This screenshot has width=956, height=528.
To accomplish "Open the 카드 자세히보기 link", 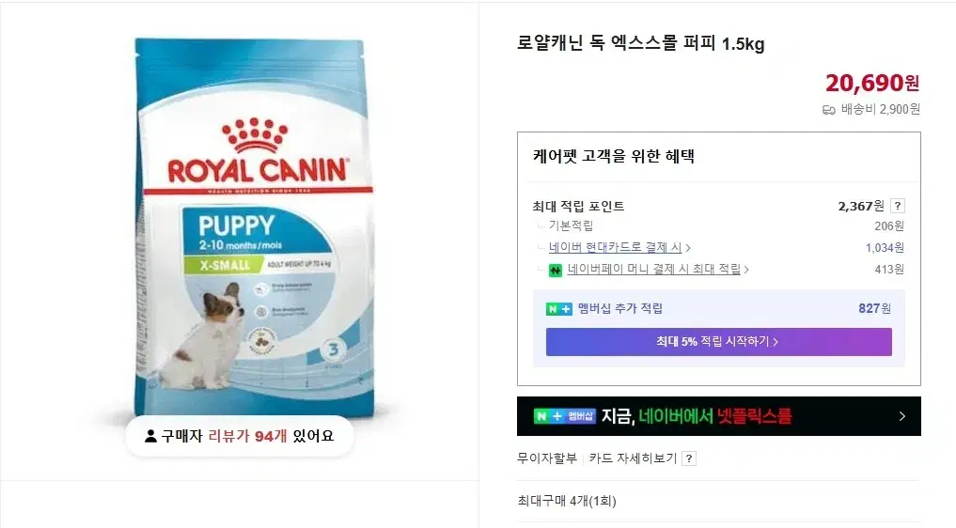I will pyautogui.click(x=633, y=458).
